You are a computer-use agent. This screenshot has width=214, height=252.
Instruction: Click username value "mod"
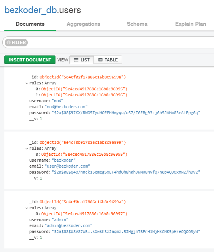point(57,101)
